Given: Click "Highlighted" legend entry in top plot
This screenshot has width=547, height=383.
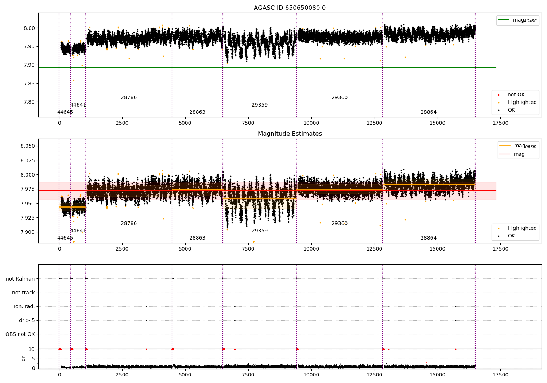Looking at the screenshot, I should tap(518, 102).
